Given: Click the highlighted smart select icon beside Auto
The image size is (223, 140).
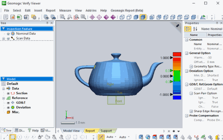Looking at the screenshot, I should tap(101, 137).
